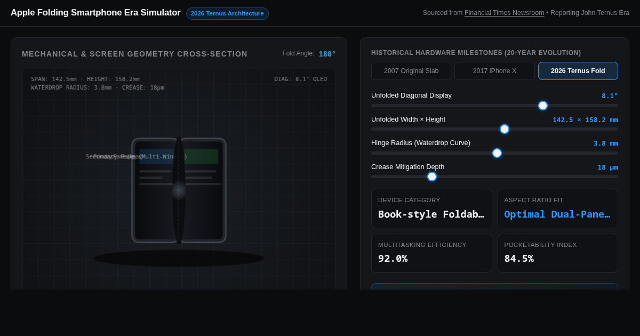Image resolution: width=640 pixels, height=336 pixels.
Task: Click the 3.8 mm hinge radius value
Action: [x=606, y=143]
